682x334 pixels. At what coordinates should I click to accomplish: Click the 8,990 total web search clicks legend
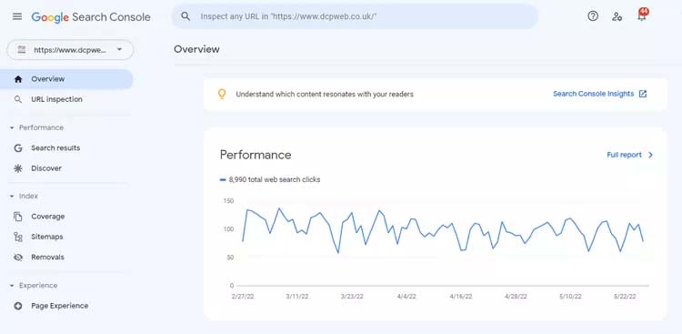pos(271,179)
